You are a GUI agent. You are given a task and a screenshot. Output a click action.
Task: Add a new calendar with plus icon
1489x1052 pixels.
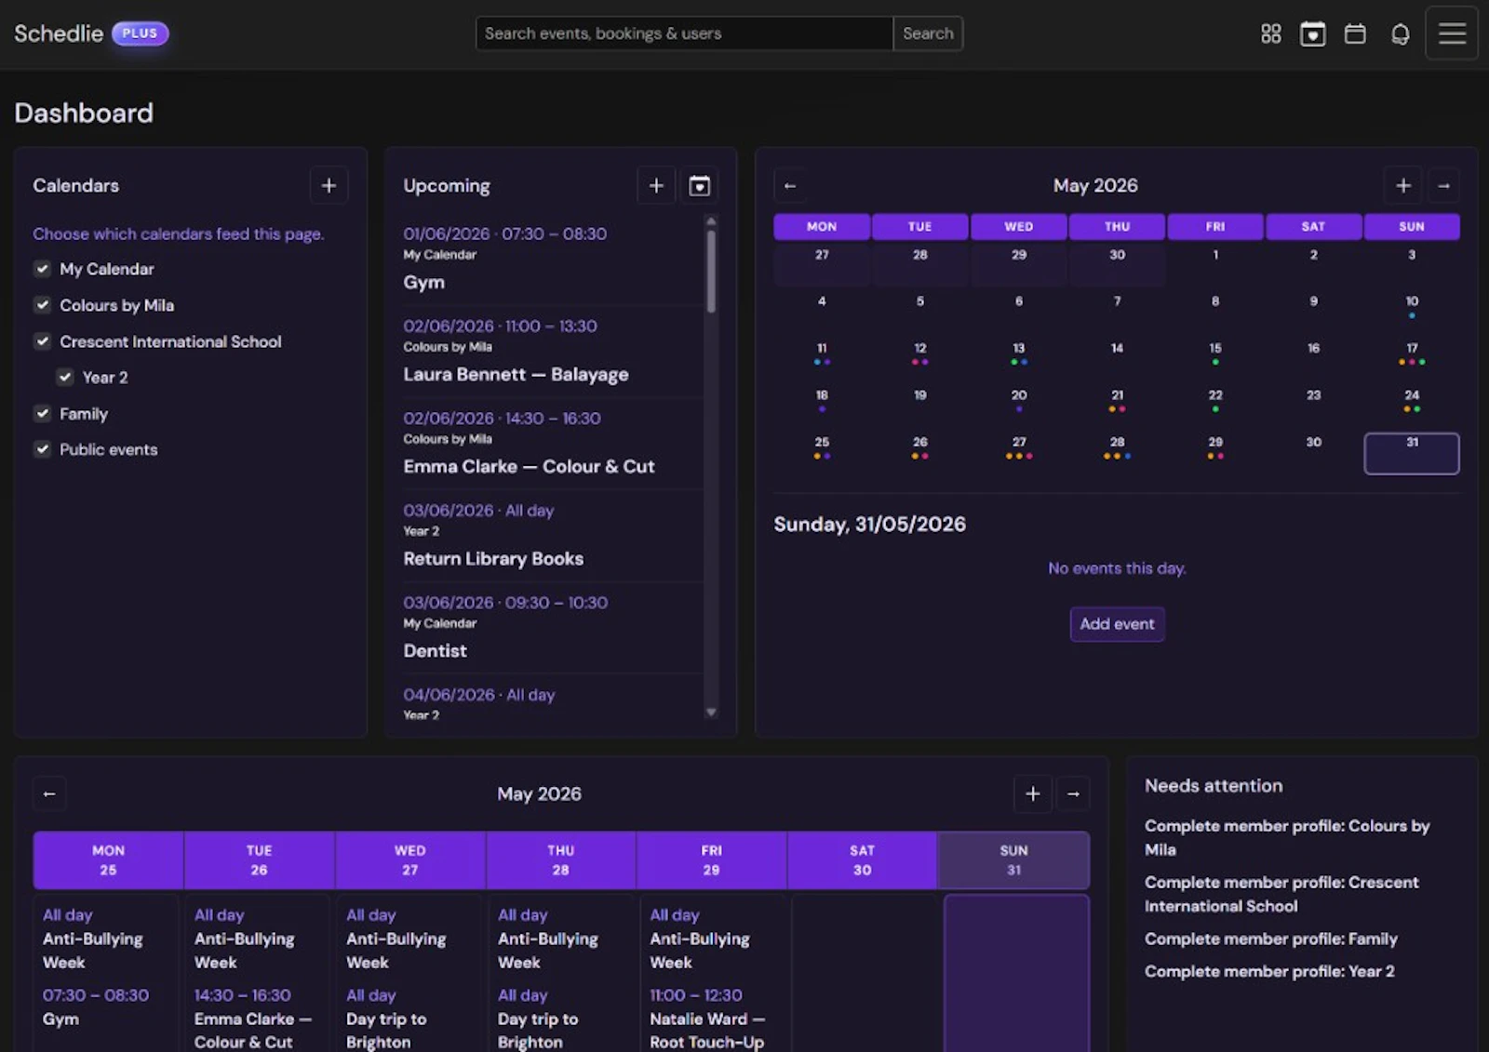329,185
